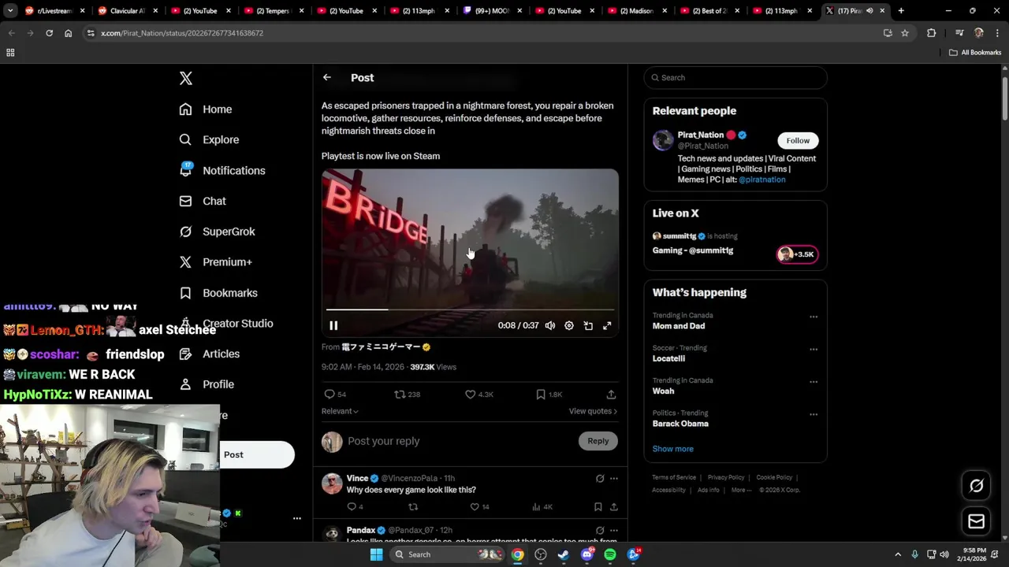Share the main post

(x=611, y=394)
